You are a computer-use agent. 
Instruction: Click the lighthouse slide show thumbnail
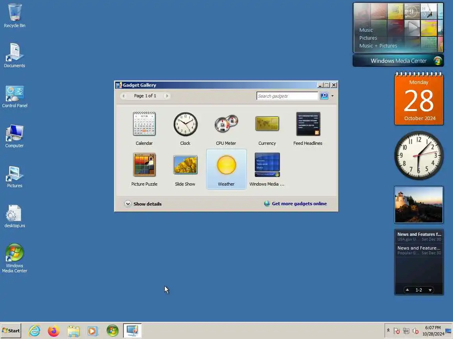[x=419, y=205]
